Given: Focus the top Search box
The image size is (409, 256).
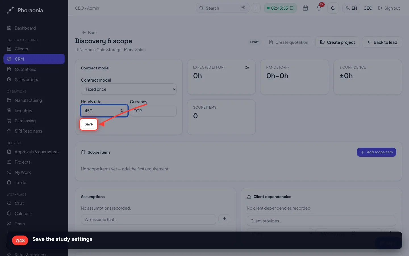Looking at the screenshot, I should tap(222, 8).
